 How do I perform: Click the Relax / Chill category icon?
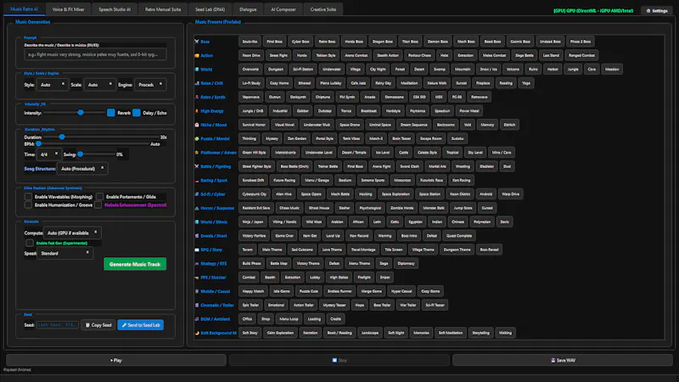tap(197, 83)
